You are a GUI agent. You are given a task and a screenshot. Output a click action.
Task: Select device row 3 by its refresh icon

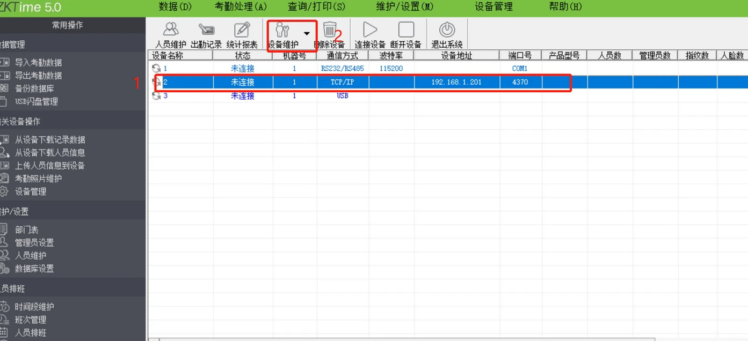coord(157,95)
